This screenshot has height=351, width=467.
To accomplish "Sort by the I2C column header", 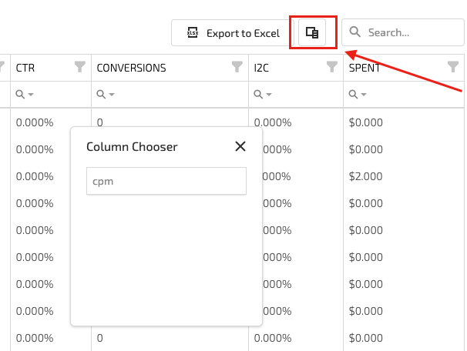I will 260,68.
